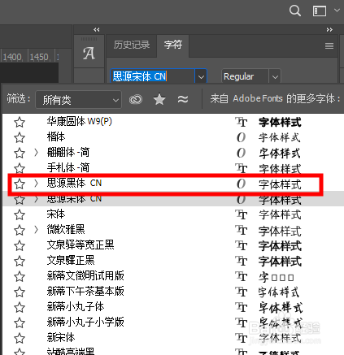Click sample preview of 新蒂文徵明试用版
The image size is (344, 355).
tap(277, 277)
